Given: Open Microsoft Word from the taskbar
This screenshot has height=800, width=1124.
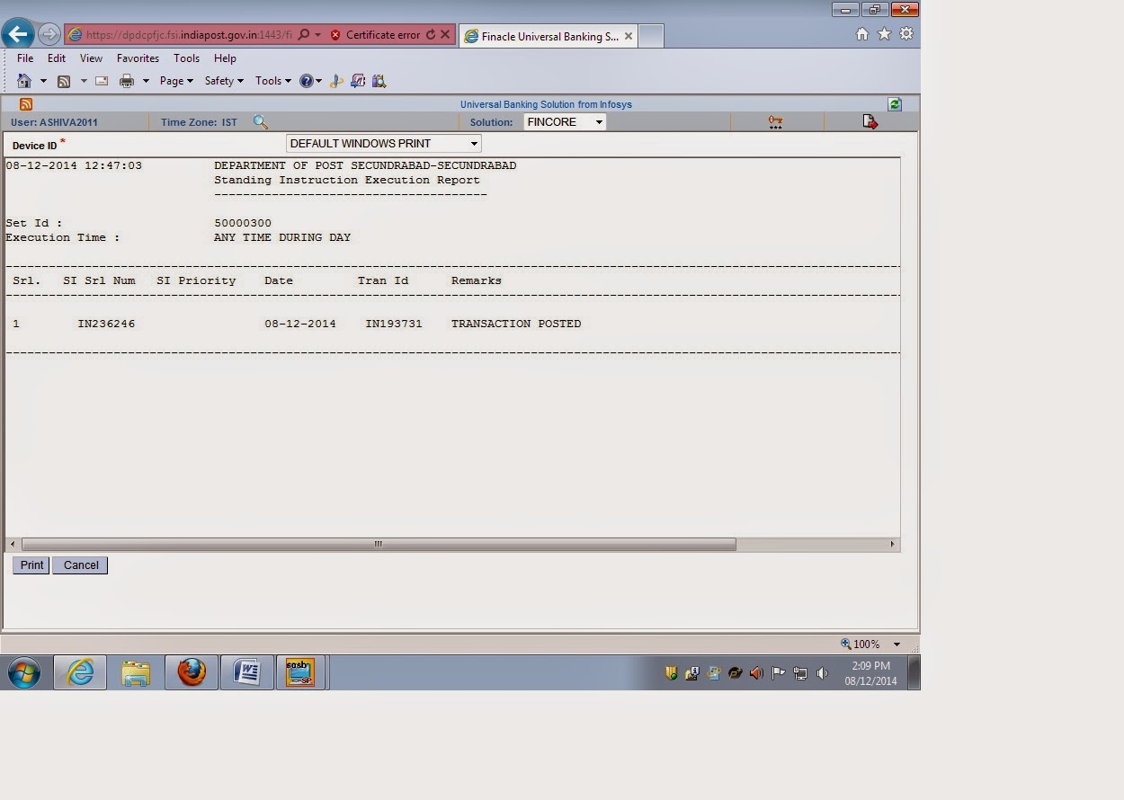Looking at the screenshot, I should pyautogui.click(x=246, y=672).
